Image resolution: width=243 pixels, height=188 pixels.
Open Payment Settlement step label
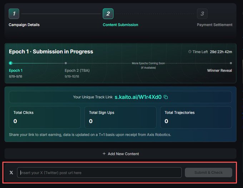(x=214, y=25)
